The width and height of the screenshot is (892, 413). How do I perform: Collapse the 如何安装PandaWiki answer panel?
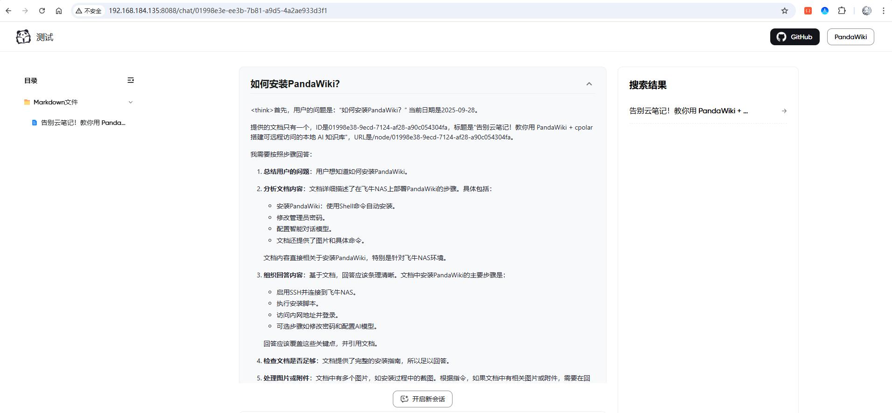coord(589,84)
